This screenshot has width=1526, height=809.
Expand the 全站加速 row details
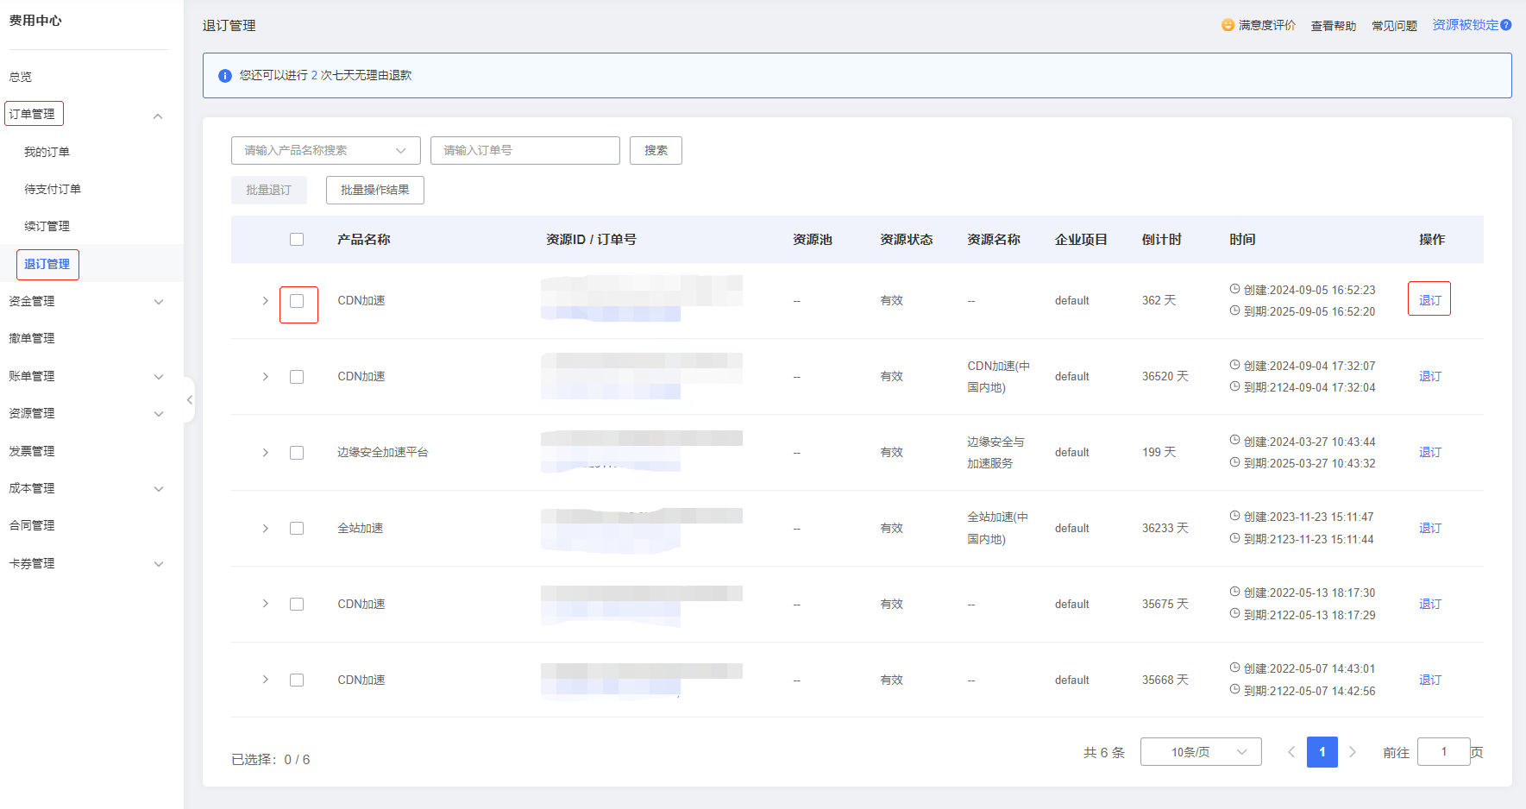tap(265, 529)
